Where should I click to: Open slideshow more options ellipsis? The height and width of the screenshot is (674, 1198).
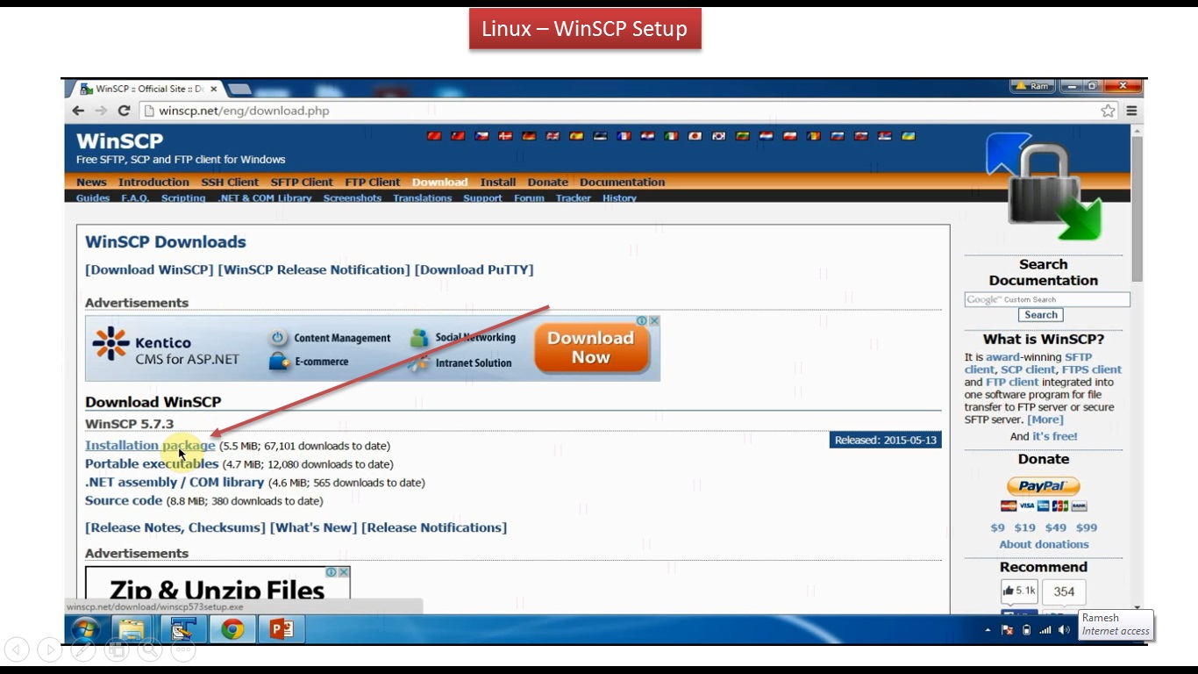coord(183,649)
